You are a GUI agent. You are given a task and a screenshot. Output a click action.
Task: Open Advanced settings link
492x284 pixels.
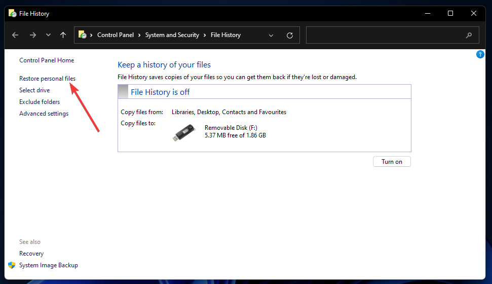coord(44,114)
